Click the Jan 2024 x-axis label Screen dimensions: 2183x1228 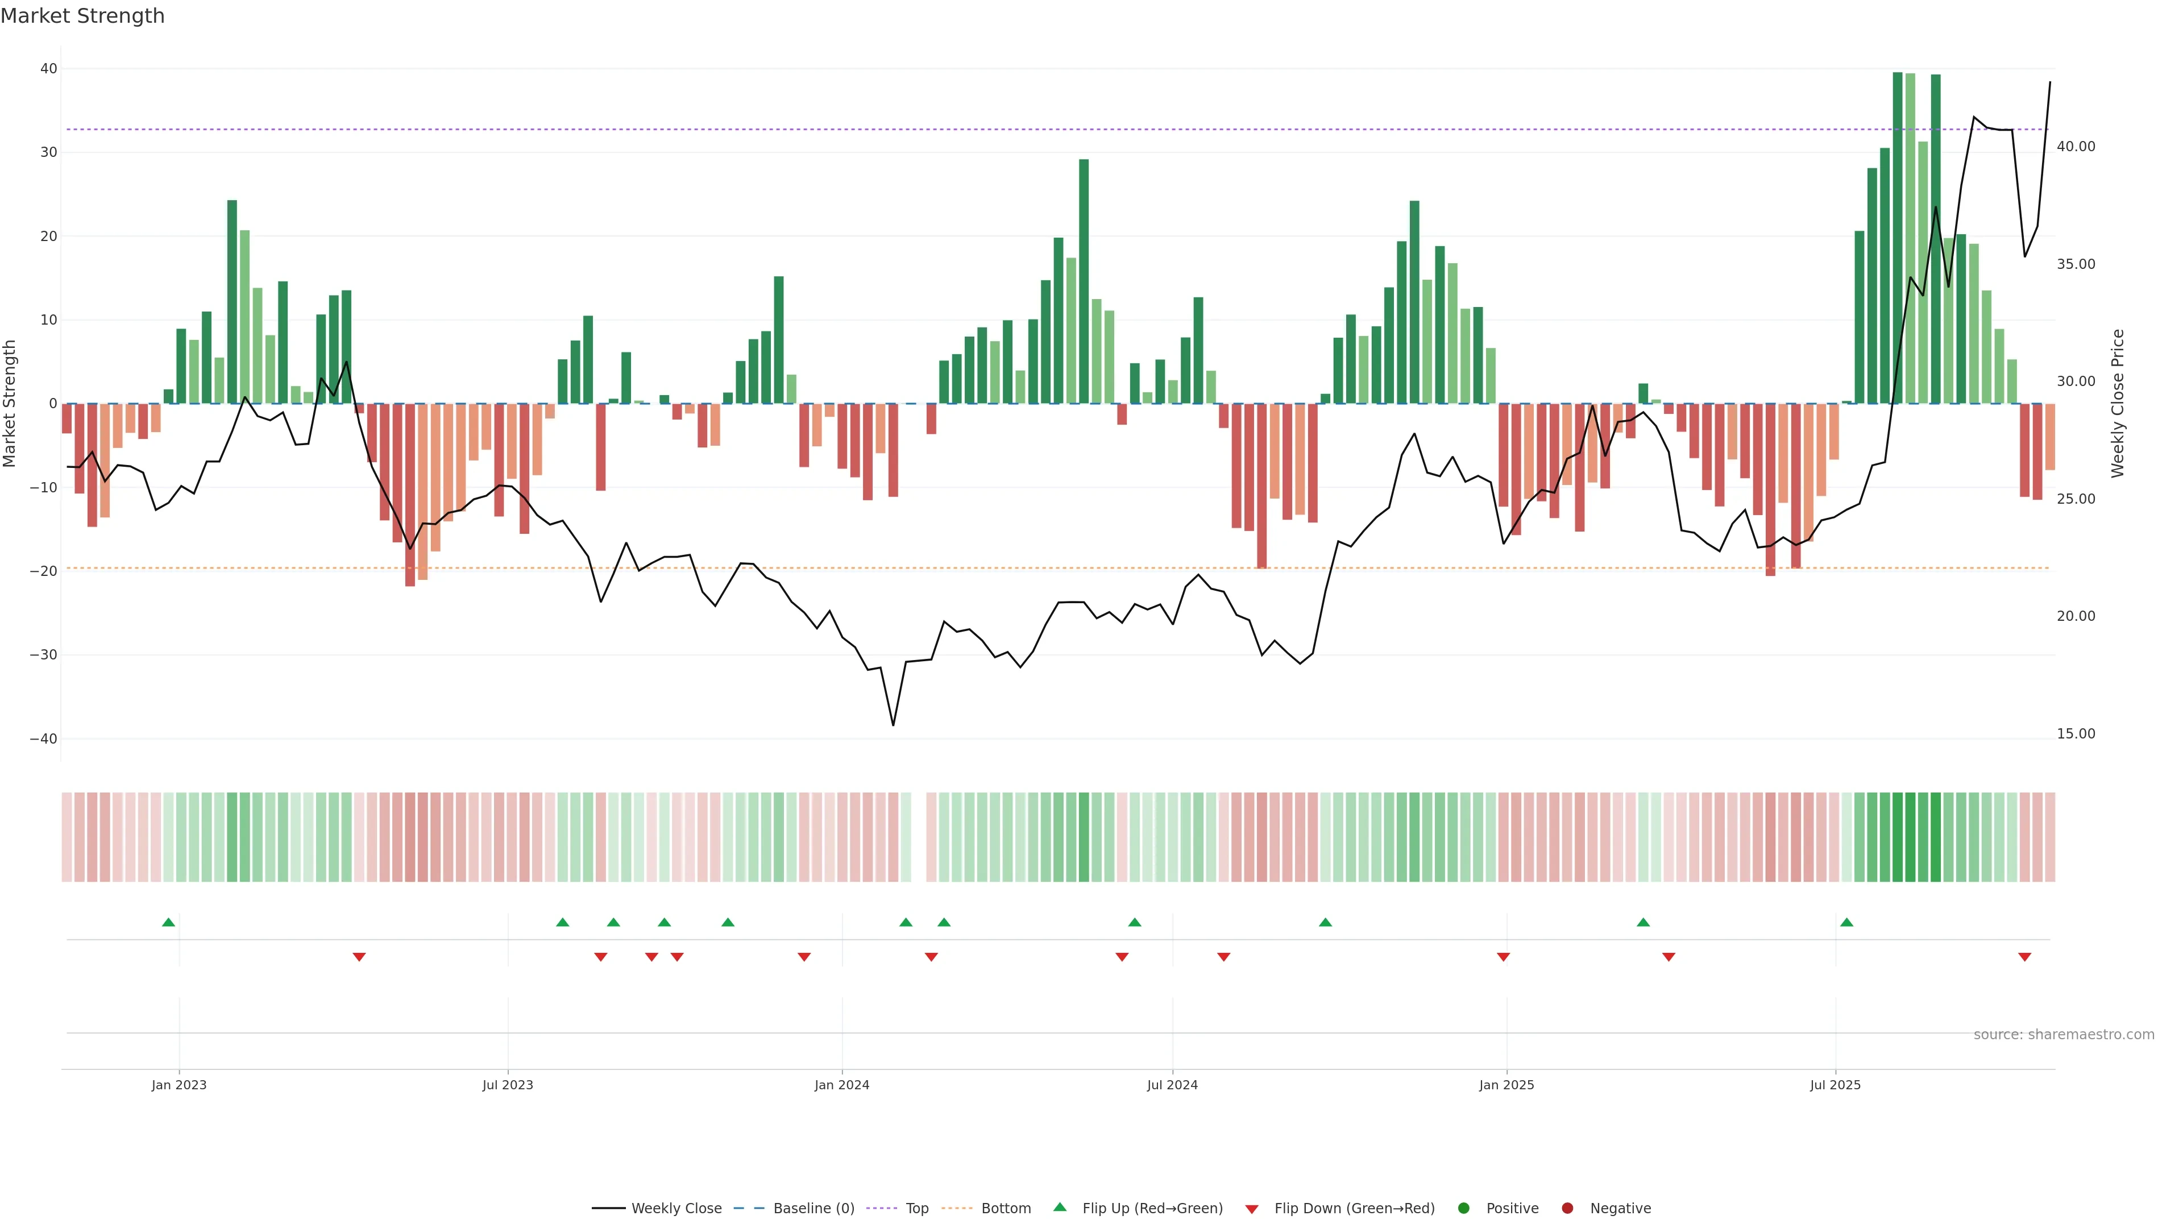[841, 1085]
